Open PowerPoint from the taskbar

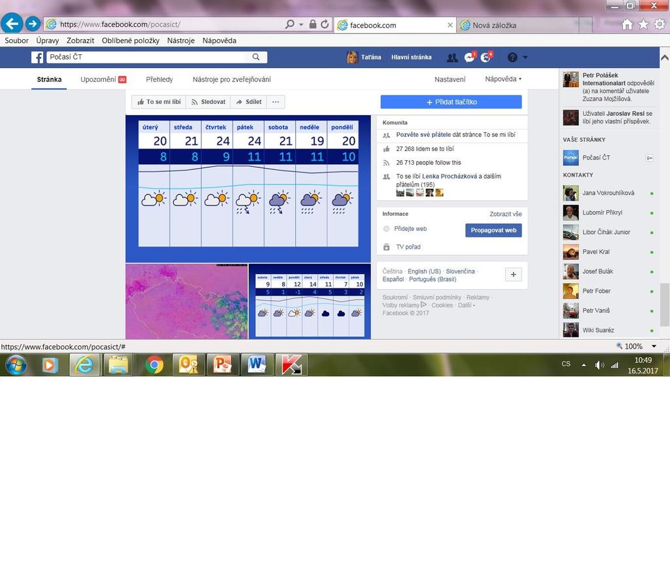[222, 365]
